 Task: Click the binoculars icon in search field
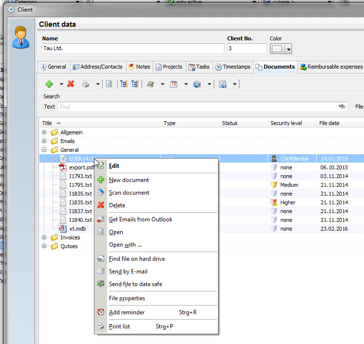tap(342, 107)
